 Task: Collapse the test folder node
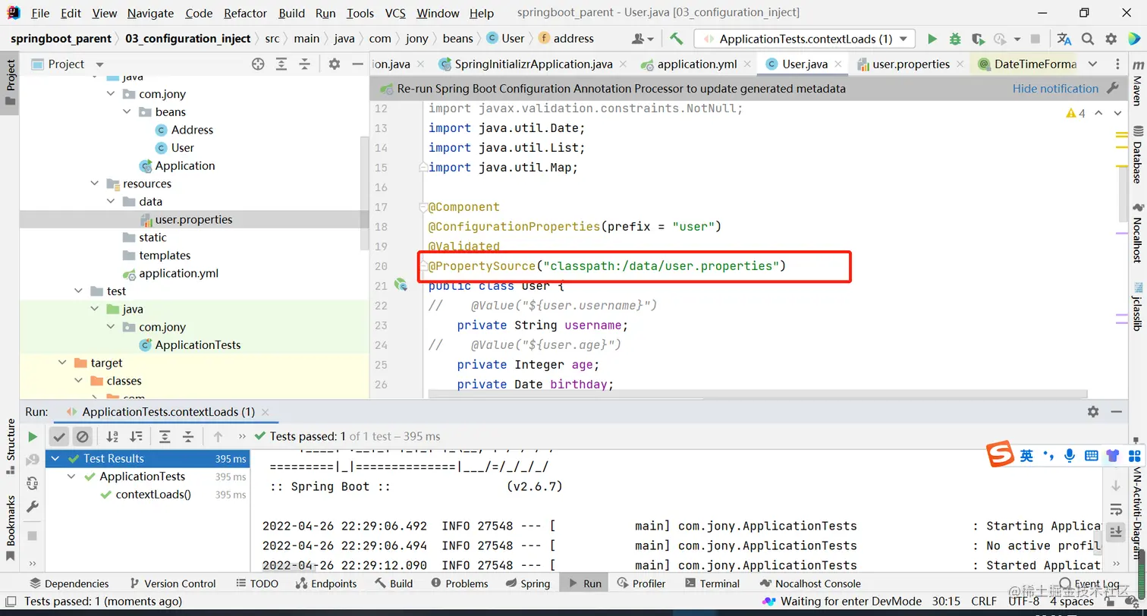tap(78, 291)
